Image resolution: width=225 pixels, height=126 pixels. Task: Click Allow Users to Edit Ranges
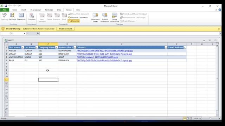click(x=133, y=17)
